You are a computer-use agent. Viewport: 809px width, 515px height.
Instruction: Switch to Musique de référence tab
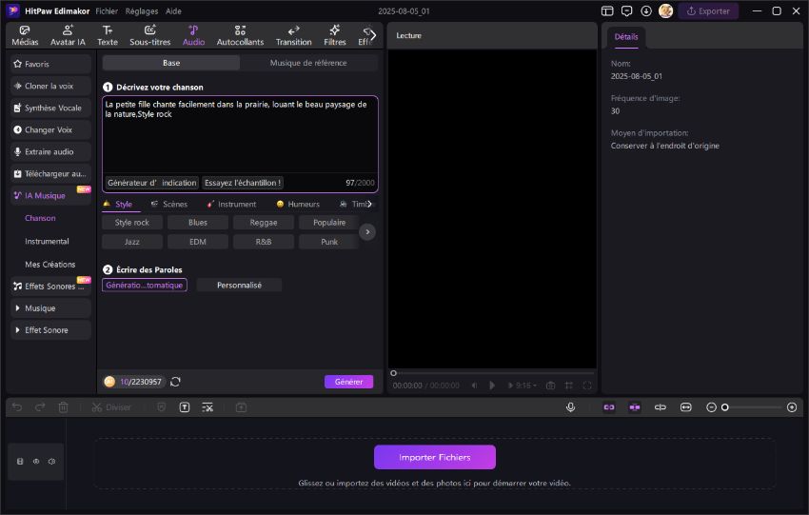[308, 63]
